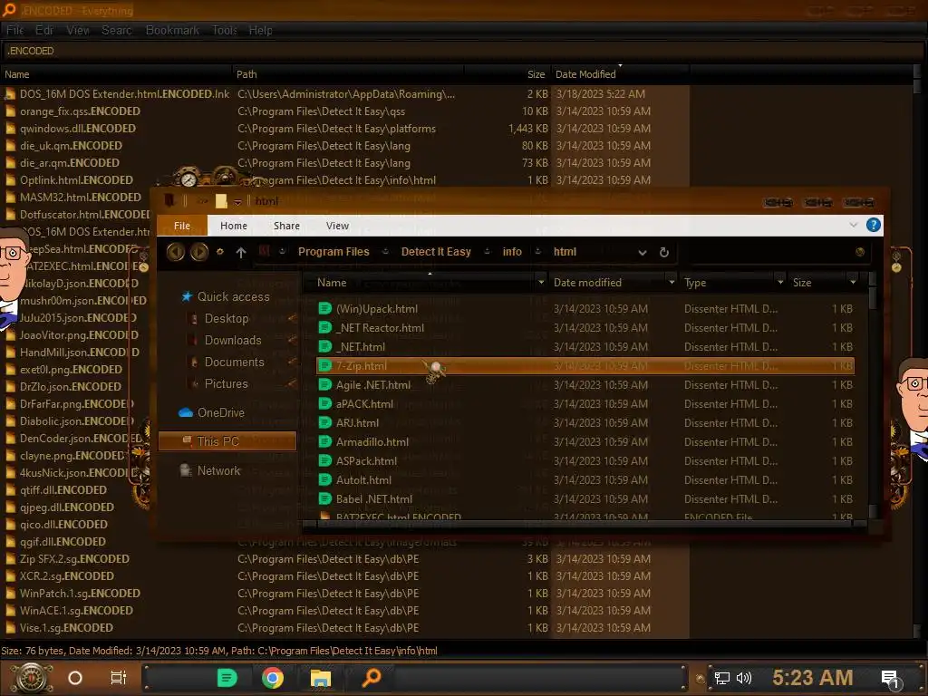Open Start menu steampunk button
Screen dimensions: 928x696
click(32, 678)
